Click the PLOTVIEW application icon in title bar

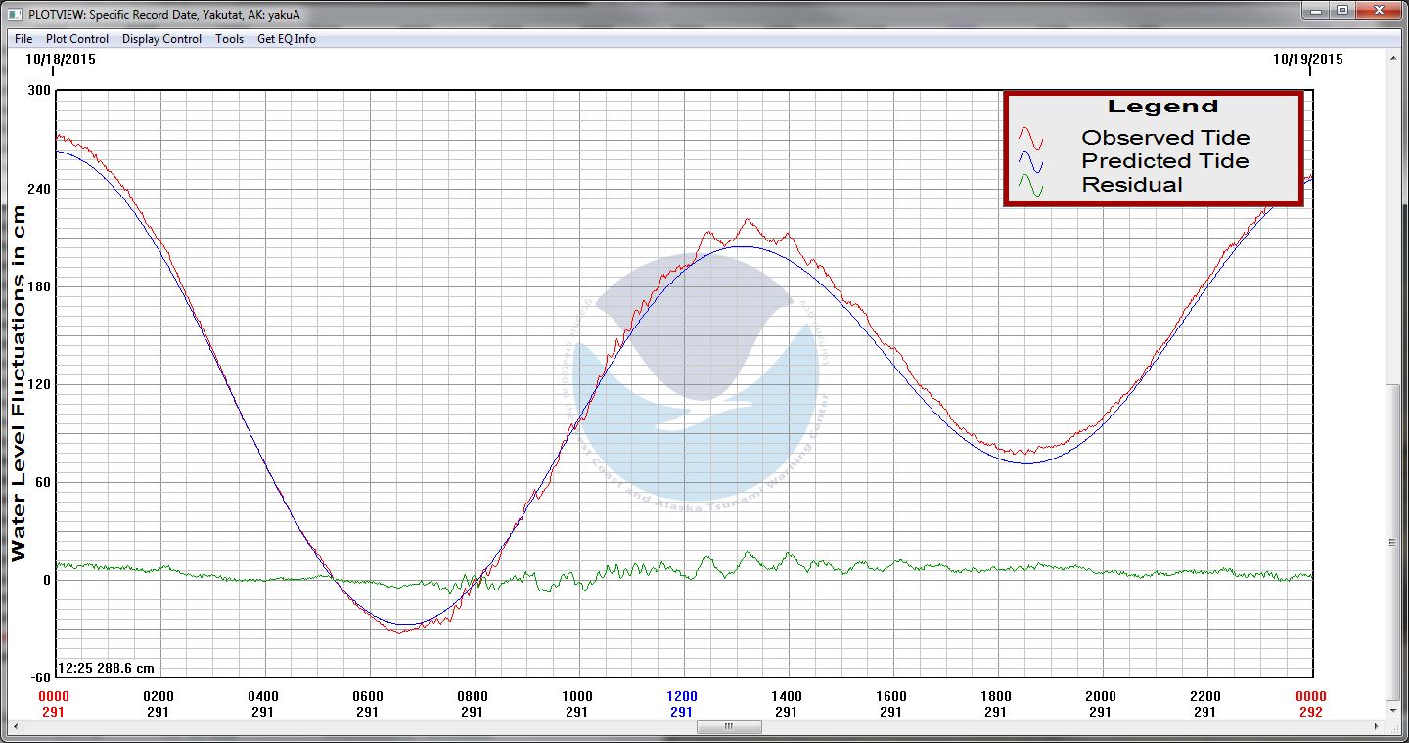[x=15, y=12]
